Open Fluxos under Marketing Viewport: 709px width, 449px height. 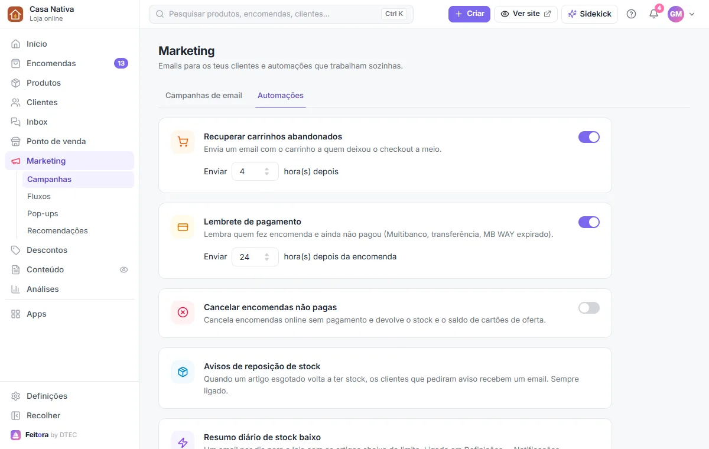tap(78, 196)
